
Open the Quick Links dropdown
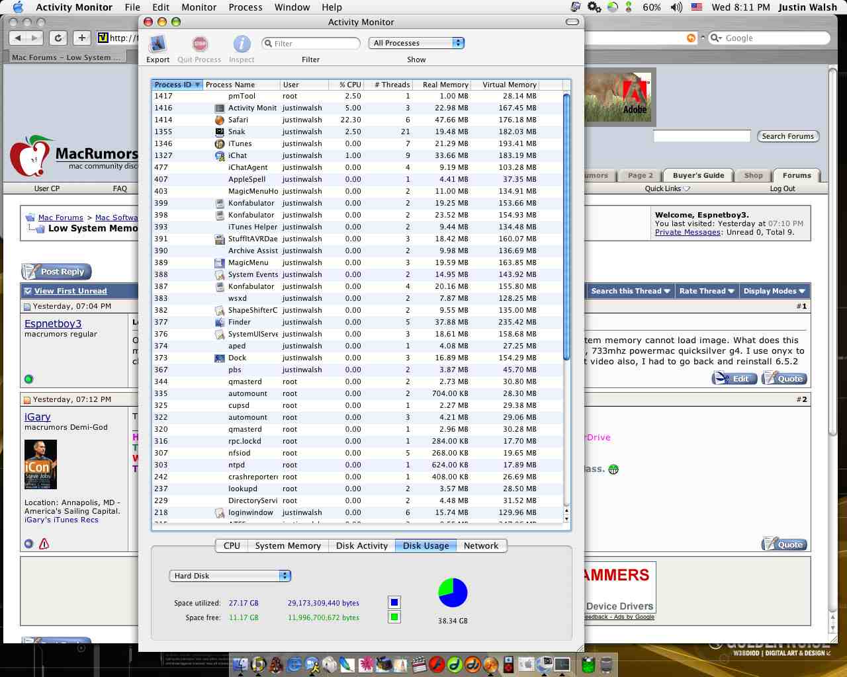point(667,188)
